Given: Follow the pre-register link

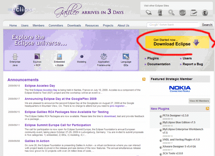Looking at the screenshot, I should [117, 106].
